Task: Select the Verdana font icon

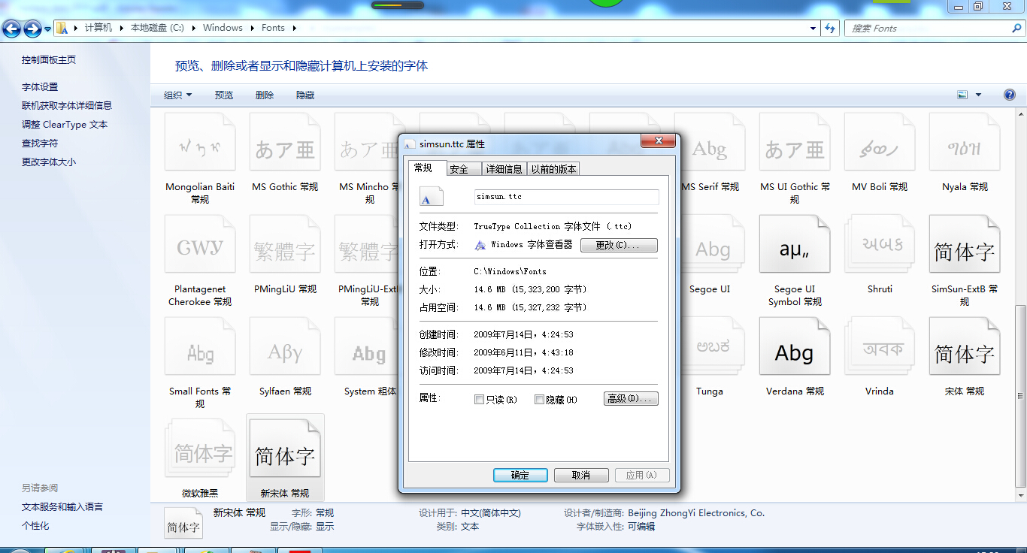Action: coord(795,346)
